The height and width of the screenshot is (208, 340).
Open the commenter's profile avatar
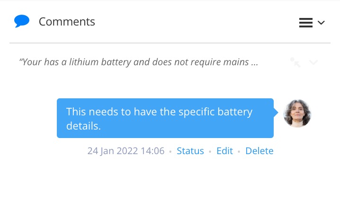point(297,113)
